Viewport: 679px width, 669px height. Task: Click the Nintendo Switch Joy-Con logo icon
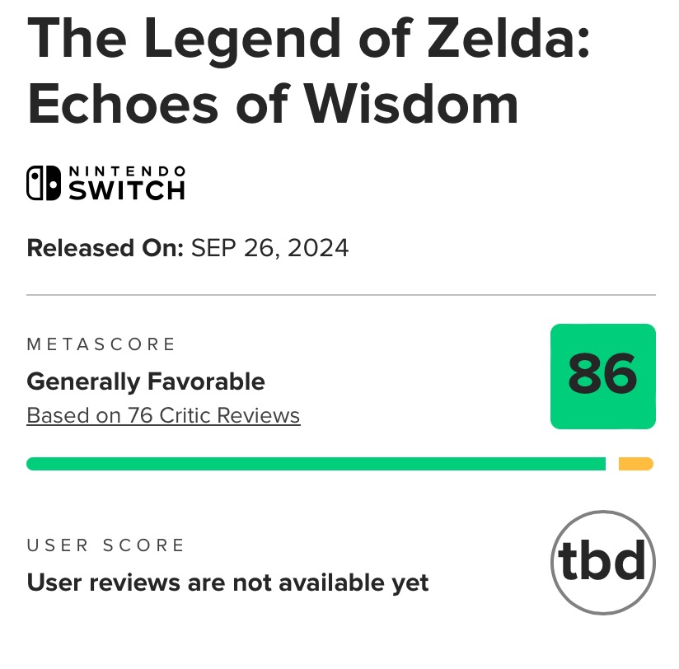pyautogui.click(x=44, y=184)
